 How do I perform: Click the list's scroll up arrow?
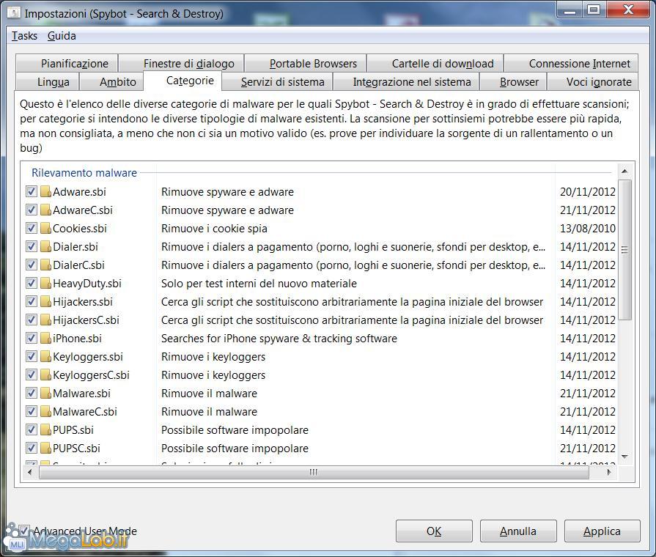[624, 171]
